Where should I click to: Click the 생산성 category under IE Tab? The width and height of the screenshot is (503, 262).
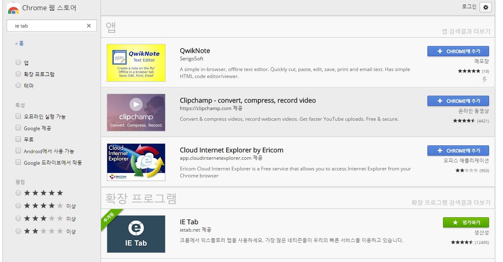click(x=482, y=233)
